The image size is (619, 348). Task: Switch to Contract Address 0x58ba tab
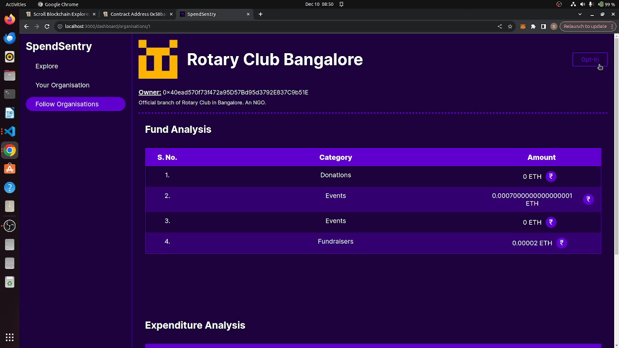[x=138, y=14]
